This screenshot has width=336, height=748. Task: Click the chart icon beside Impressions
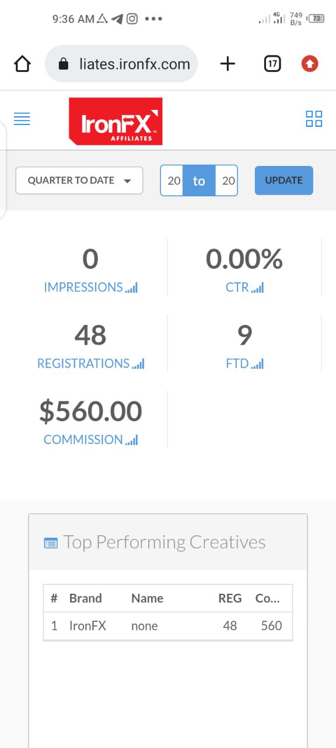131,288
